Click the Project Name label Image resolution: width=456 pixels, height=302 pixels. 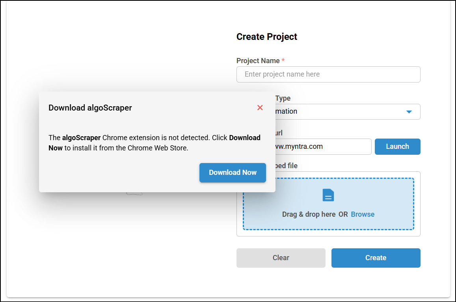coord(258,61)
